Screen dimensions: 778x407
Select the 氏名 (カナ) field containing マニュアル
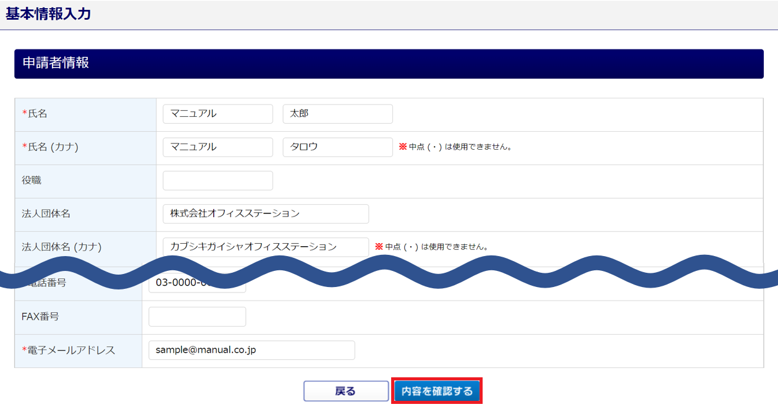[x=218, y=147]
